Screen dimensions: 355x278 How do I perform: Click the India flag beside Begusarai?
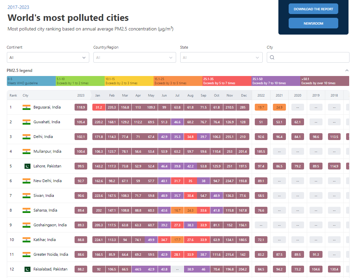click(26, 108)
